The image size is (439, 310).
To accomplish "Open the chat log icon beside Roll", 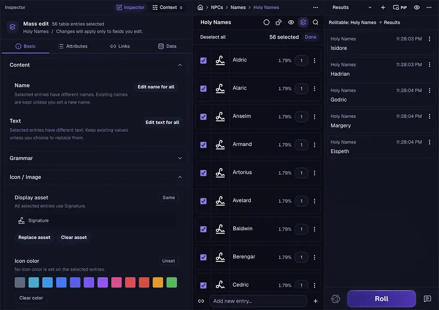I will click(x=427, y=299).
